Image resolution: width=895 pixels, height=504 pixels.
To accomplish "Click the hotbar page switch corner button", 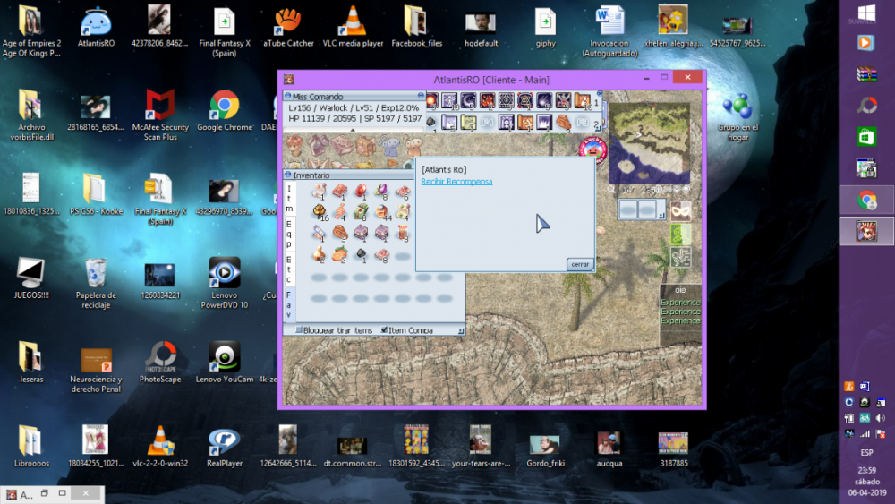I will tap(597, 128).
